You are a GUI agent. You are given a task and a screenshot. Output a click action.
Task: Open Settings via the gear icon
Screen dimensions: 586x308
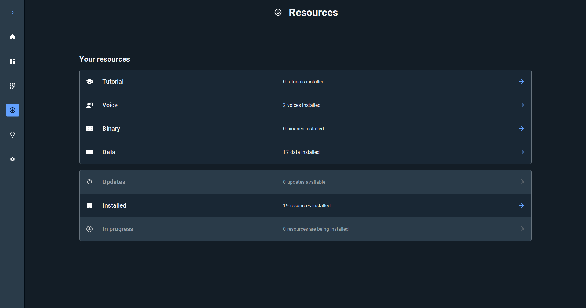(13, 159)
